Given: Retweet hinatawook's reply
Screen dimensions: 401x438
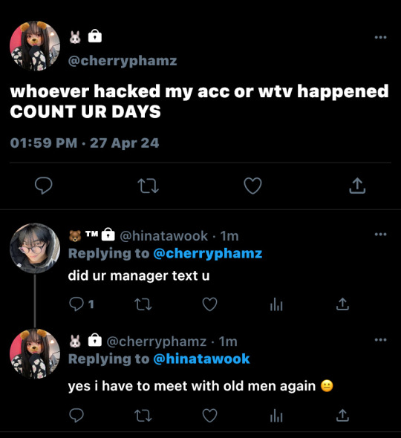Looking at the screenshot, I should pos(143,304).
